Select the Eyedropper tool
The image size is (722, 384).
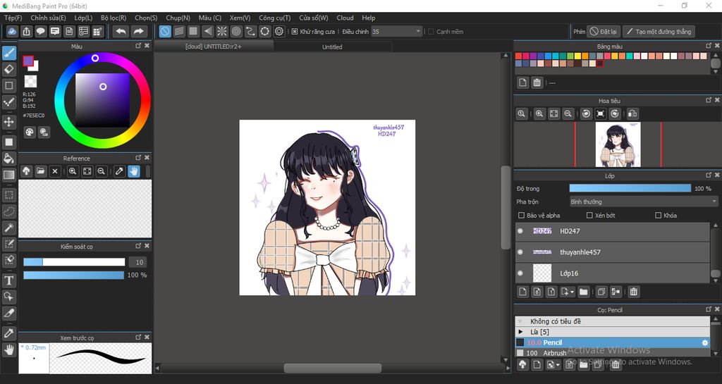8,333
